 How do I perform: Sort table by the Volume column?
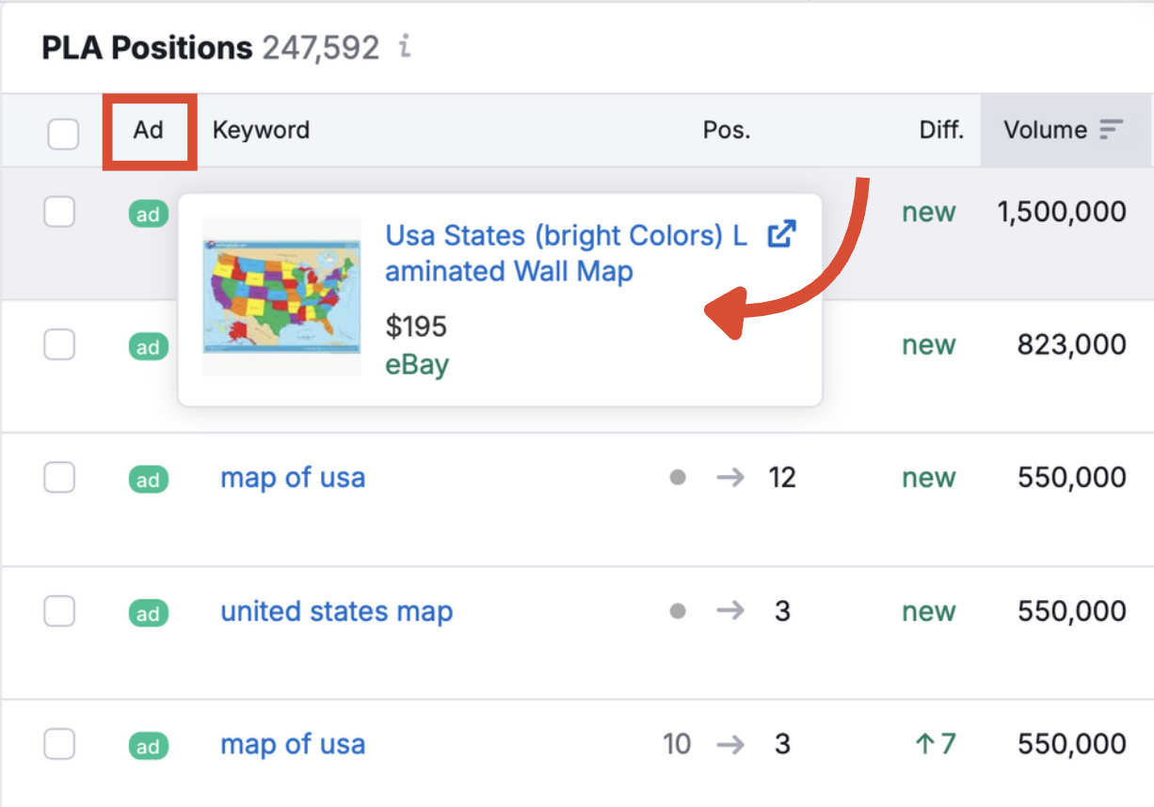click(x=1045, y=130)
